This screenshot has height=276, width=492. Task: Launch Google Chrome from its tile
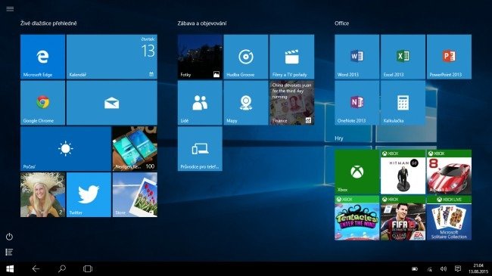(x=42, y=103)
